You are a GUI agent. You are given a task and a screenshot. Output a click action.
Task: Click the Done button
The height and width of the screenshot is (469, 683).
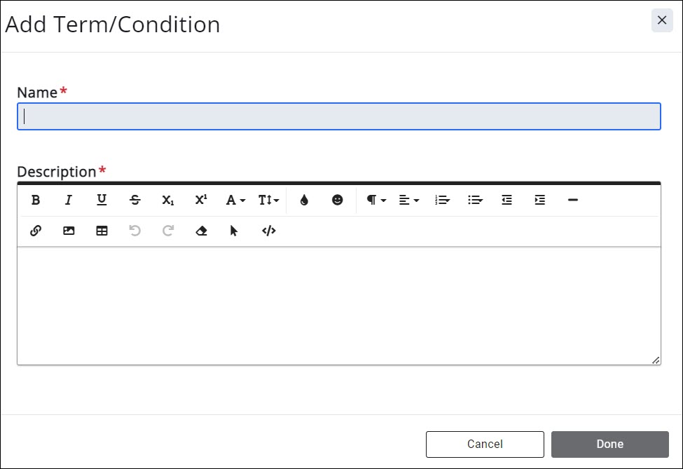coord(609,444)
